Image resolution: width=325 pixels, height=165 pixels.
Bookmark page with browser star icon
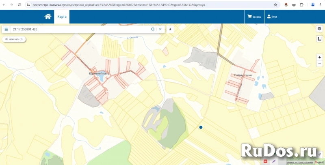(275, 5)
